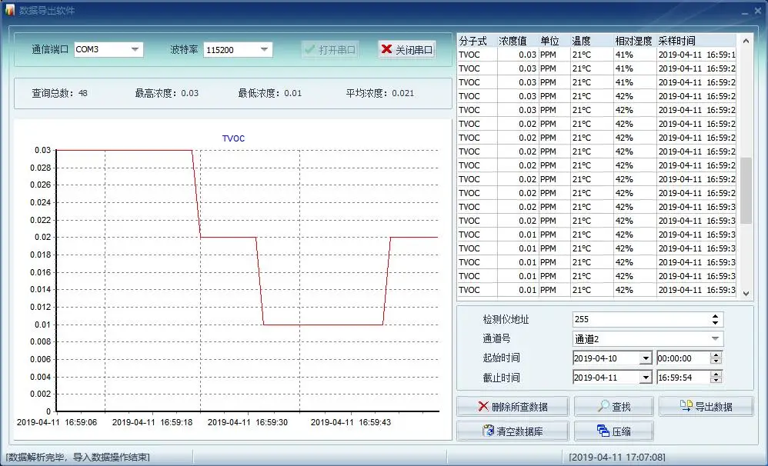Screen dimensions: 768x466
Task: Click the 关闭串口 button
Action: tap(407, 49)
